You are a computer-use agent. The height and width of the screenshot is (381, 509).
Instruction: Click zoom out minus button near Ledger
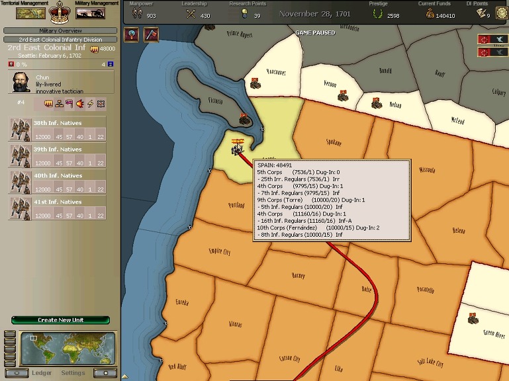tap(17, 373)
